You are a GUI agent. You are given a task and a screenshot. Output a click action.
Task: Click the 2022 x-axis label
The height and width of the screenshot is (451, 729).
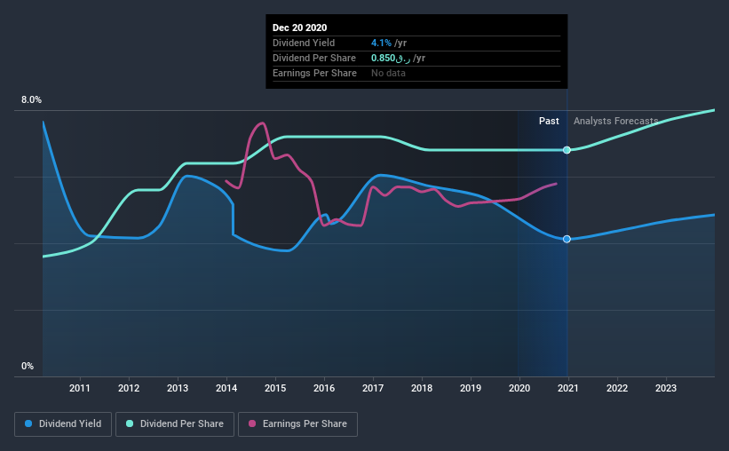coord(617,388)
